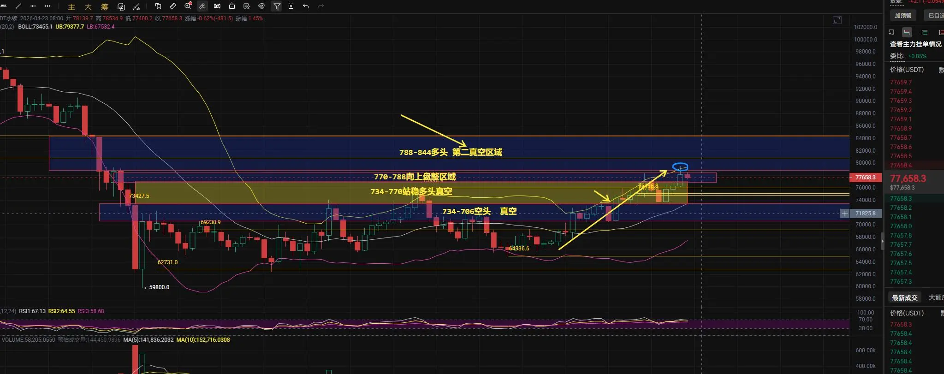Click the 69230.9 price label on chart
This screenshot has height=374, width=944.
[x=210, y=222]
